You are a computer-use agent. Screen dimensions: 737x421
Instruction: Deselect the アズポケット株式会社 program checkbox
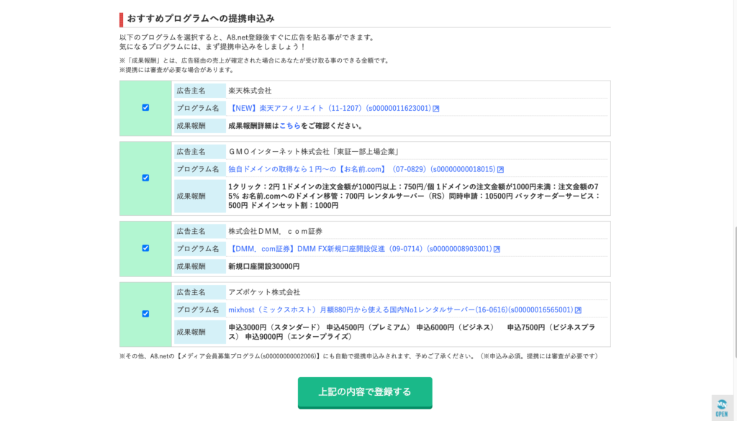tap(145, 314)
